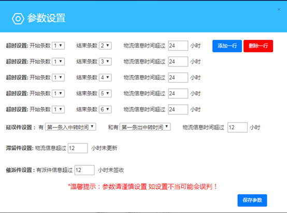287x213 pixels.
Task: Click the 延误件设置 hours input showing 12
Action: point(238,127)
